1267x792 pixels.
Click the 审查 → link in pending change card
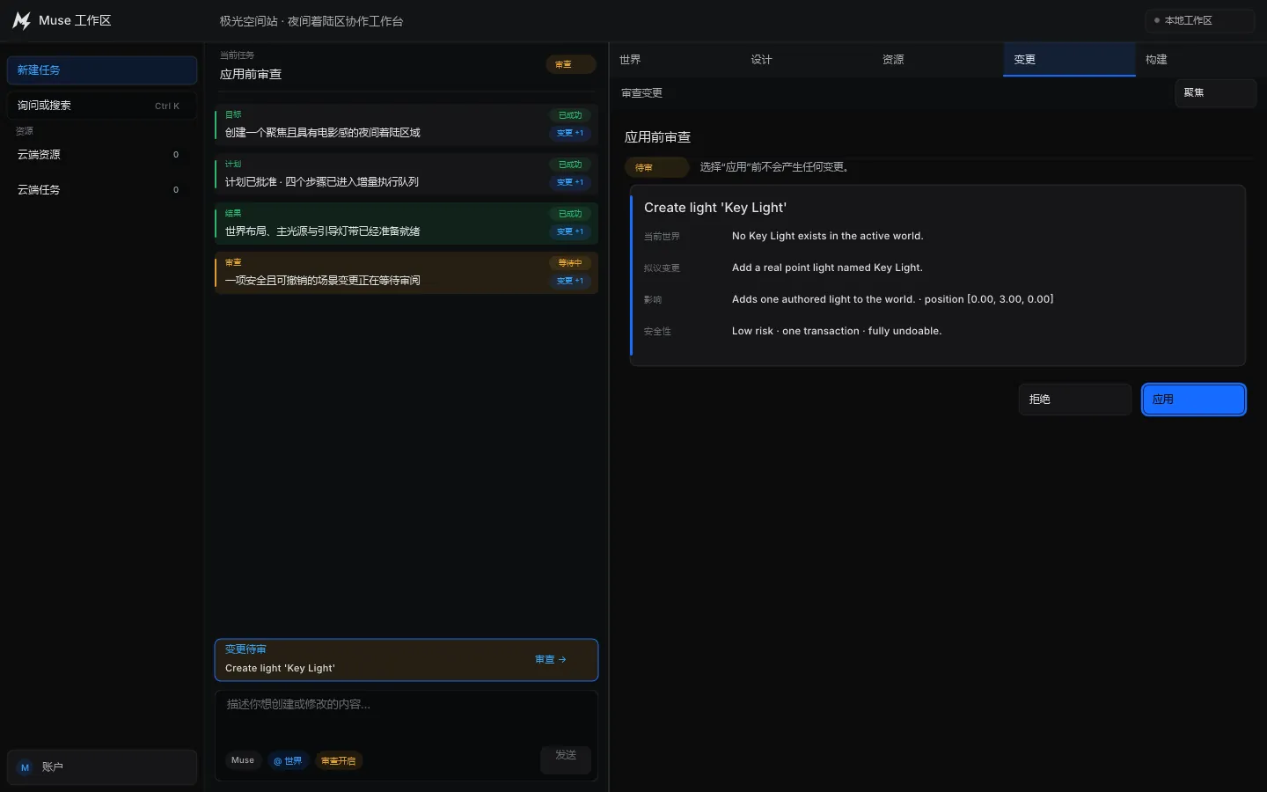tap(551, 660)
